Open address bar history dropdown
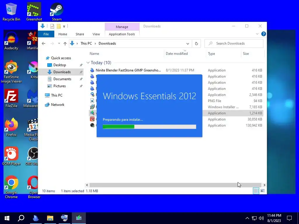The width and height of the screenshot is (299, 224). pos(188,44)
